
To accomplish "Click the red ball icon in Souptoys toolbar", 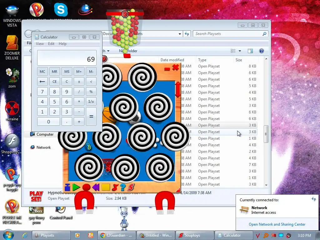I will coord(86,187).
